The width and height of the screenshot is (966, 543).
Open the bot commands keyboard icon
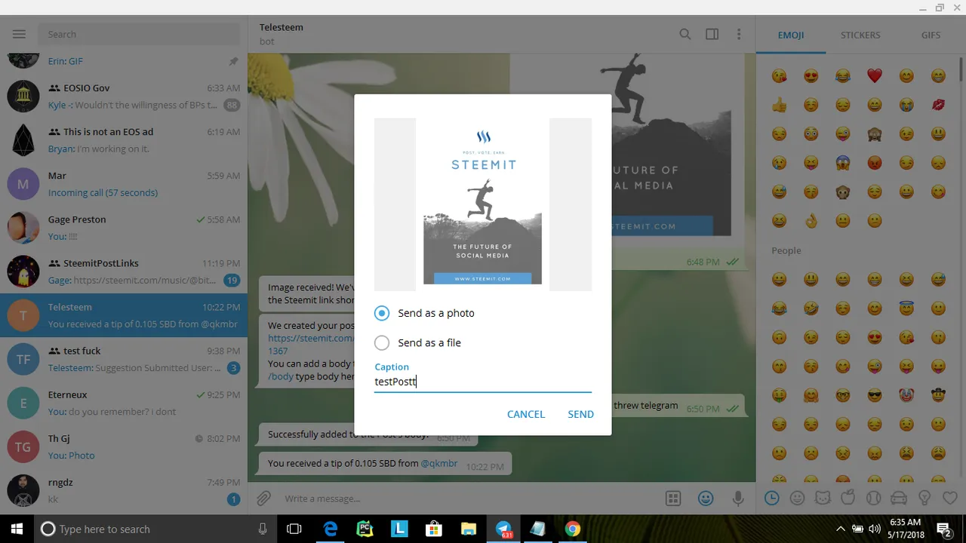point(673,499)
